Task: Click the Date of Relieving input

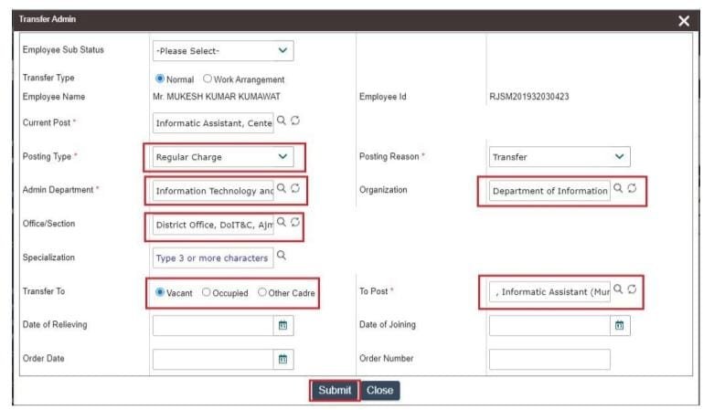Action: coord(213,325)
